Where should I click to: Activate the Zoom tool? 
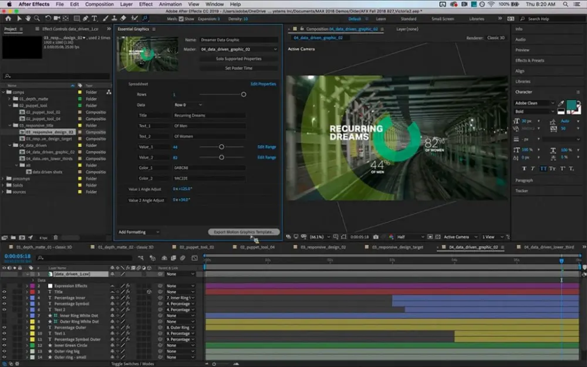coord(36,18)
